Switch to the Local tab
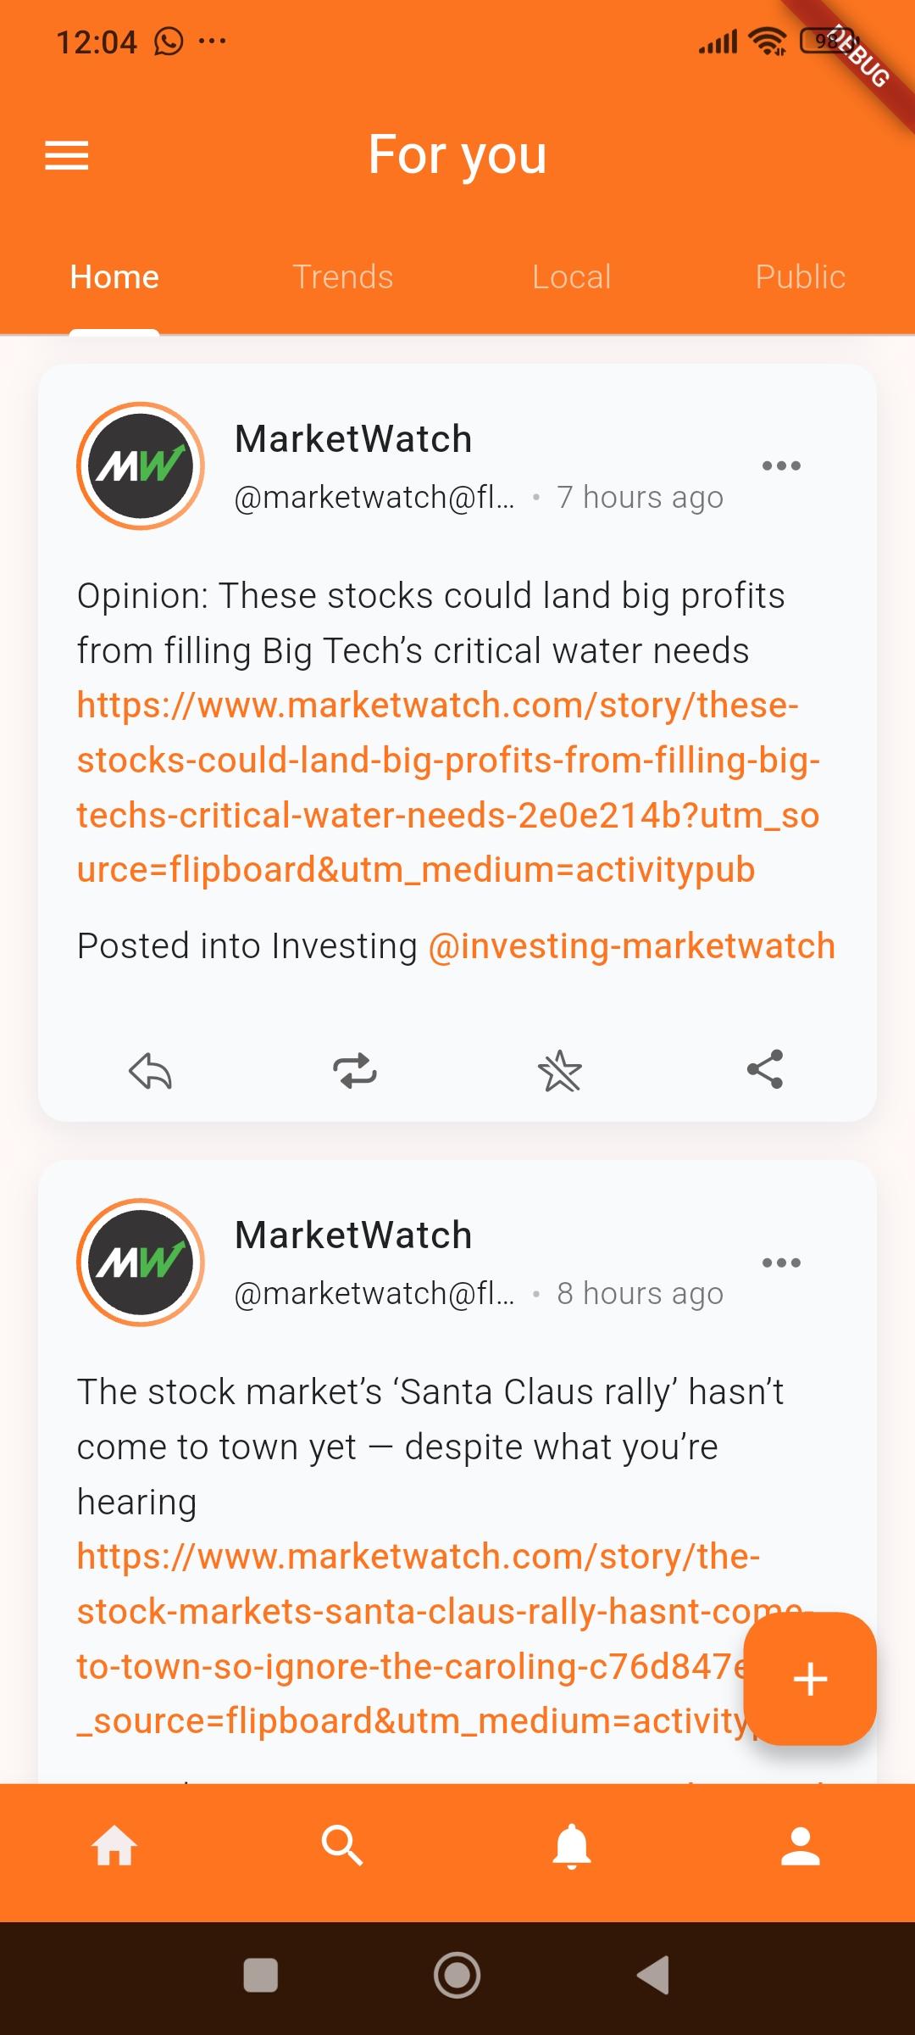The width and height of the screenshot is (915, 2035). (572, 277)
